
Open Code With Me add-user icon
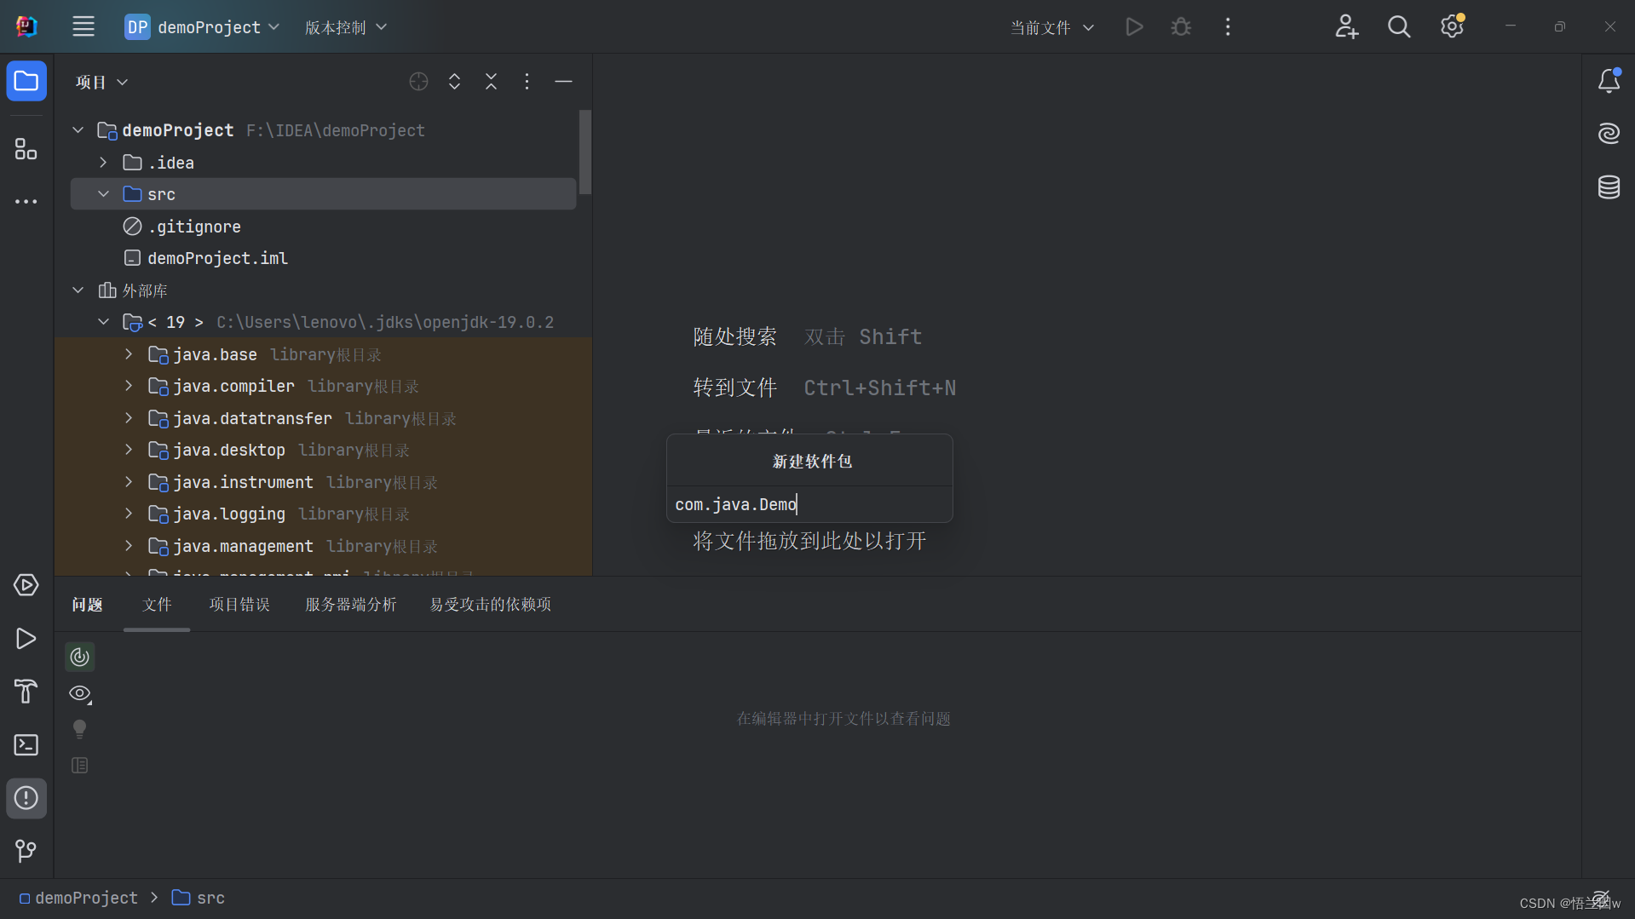tap(1346, 27)
